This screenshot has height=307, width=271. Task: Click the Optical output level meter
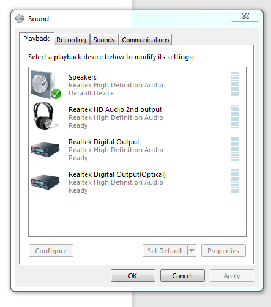(x=235, y=181)
